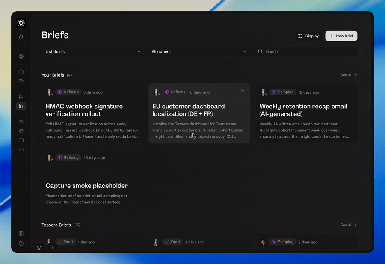Click owner avatar on Weekly retention card
This screenshot has width=385, height=264.
[263, 92]
